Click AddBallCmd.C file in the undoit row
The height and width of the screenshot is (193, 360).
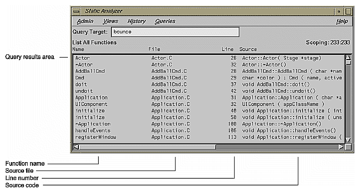click(169, 91)
